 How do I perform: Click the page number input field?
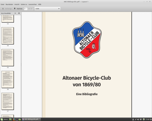pos(26,9)
